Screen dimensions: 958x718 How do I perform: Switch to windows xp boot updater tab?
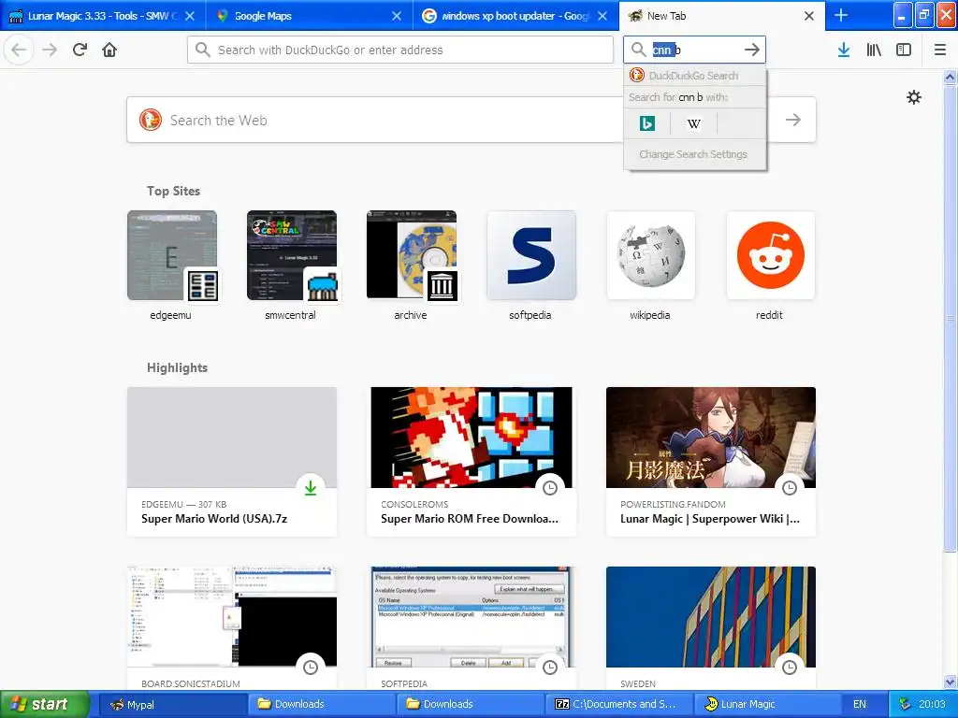click(516, 16)
